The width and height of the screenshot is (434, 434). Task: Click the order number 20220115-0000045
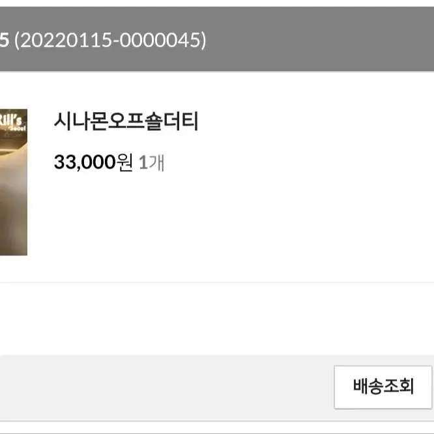[110, 40]
